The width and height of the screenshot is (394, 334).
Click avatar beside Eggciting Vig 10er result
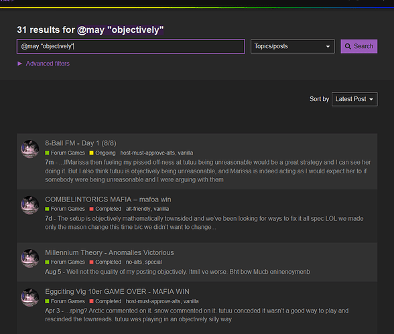point(29,297)
